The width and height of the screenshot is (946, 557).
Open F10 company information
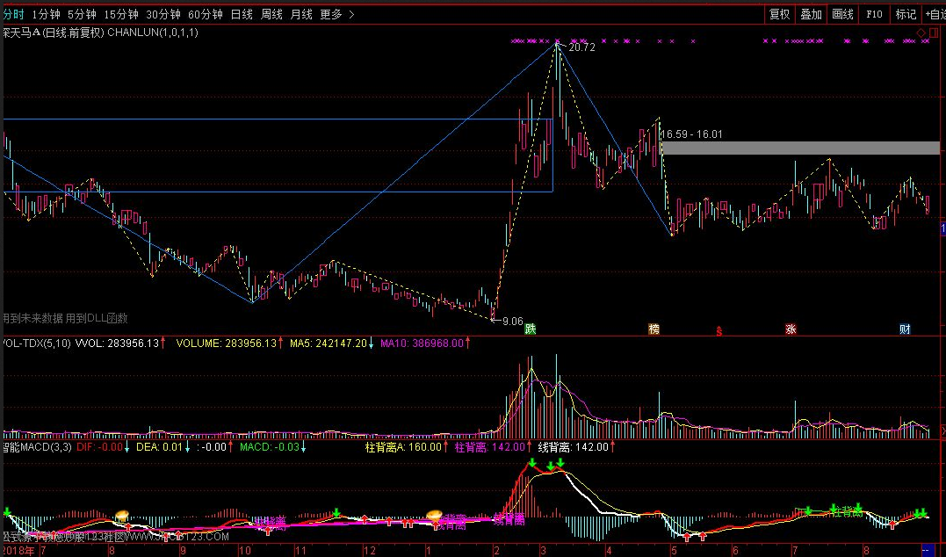pos(874,14)
